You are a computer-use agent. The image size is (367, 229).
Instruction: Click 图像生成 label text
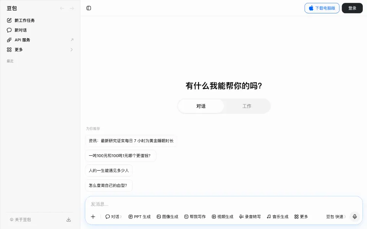(x=170, y=217)
